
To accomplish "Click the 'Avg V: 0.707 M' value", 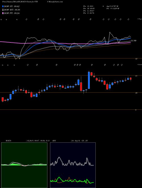I will tap(112, 6).
